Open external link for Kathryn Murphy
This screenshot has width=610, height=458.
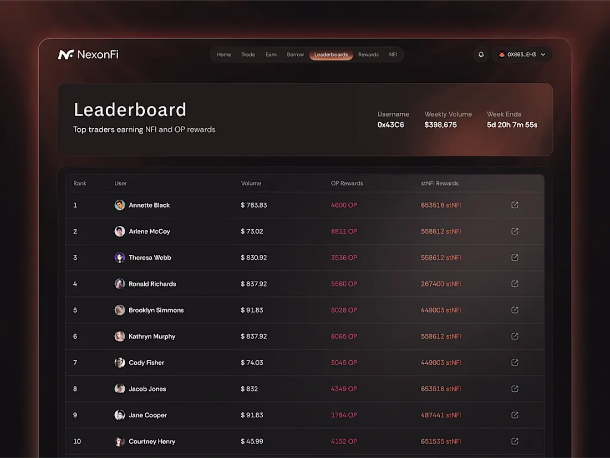coord(515,336)
